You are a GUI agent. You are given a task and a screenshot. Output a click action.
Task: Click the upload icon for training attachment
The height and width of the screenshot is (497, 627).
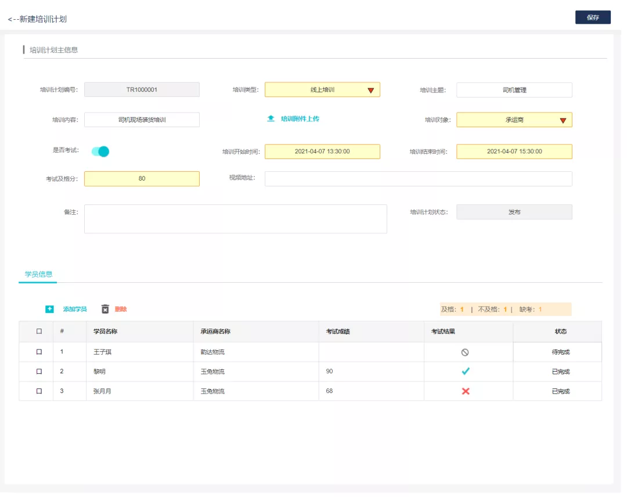coord(271,118)
